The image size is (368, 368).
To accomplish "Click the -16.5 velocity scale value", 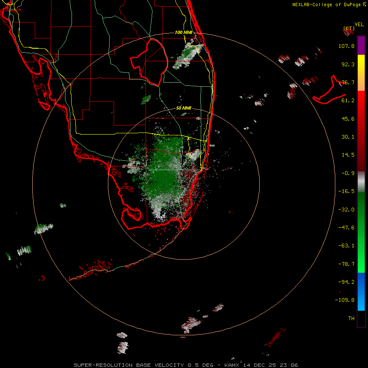I will click(346, 191).
